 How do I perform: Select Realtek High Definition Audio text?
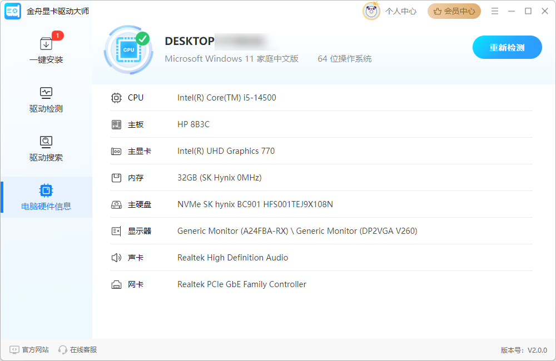[x=232, y=258]
